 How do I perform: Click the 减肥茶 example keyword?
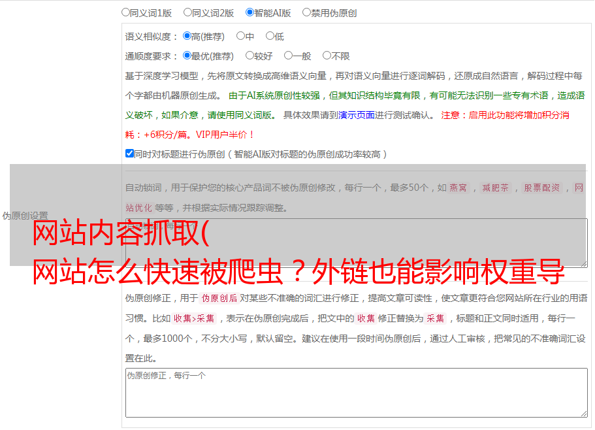[x=495, y=188]
